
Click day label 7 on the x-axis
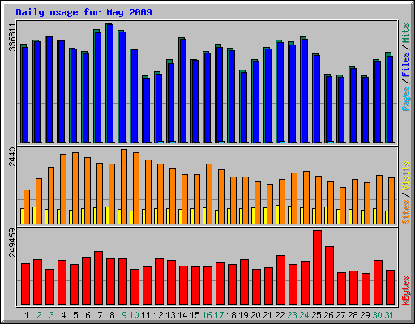[100, 315]
